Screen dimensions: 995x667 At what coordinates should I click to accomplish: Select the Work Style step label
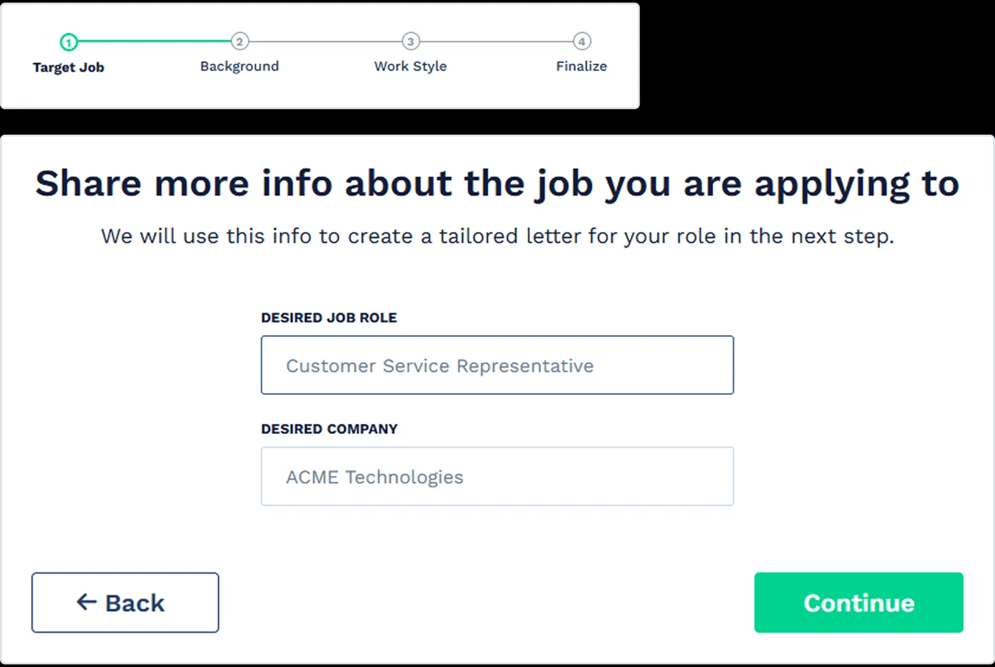pyautogui.click(x=410, y=66)
